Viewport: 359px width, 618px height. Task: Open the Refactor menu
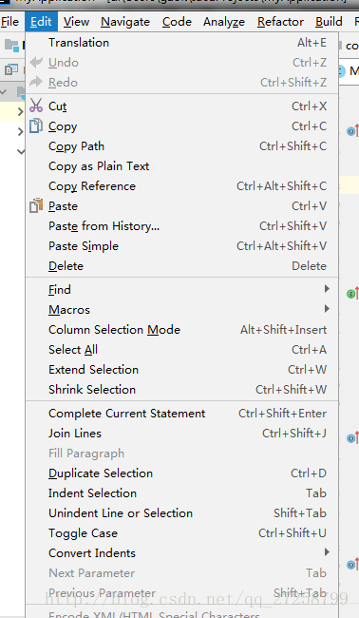pos(280,22)
